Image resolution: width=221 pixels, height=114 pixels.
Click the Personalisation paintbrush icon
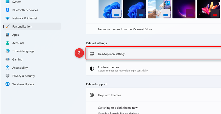click(x=8, y=26)
